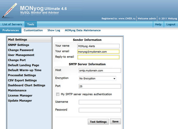Image resolution: width=178 pixels, height=129 pixels.
Task: Click the Port input field
Action: pos(100,86)
